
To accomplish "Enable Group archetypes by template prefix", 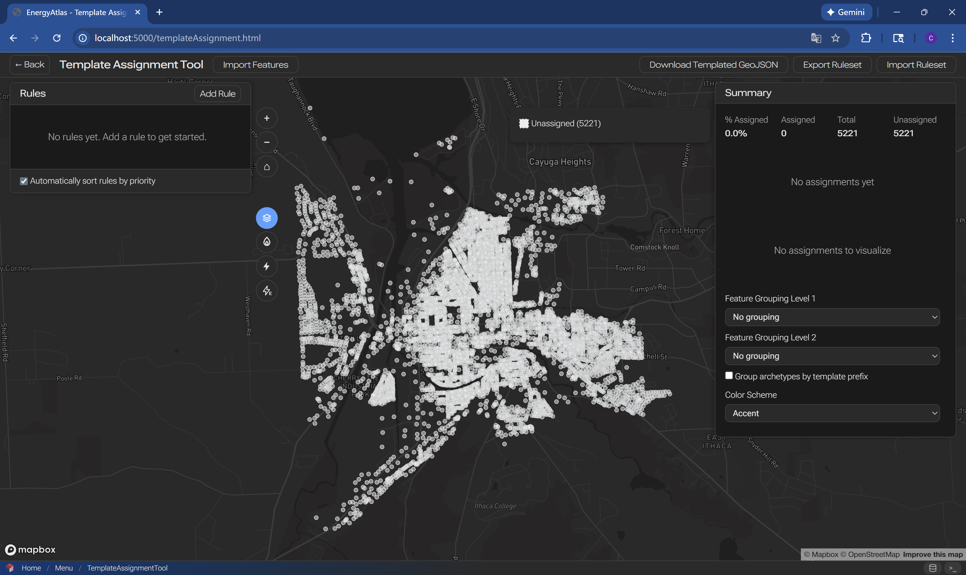I will (728, 375).
